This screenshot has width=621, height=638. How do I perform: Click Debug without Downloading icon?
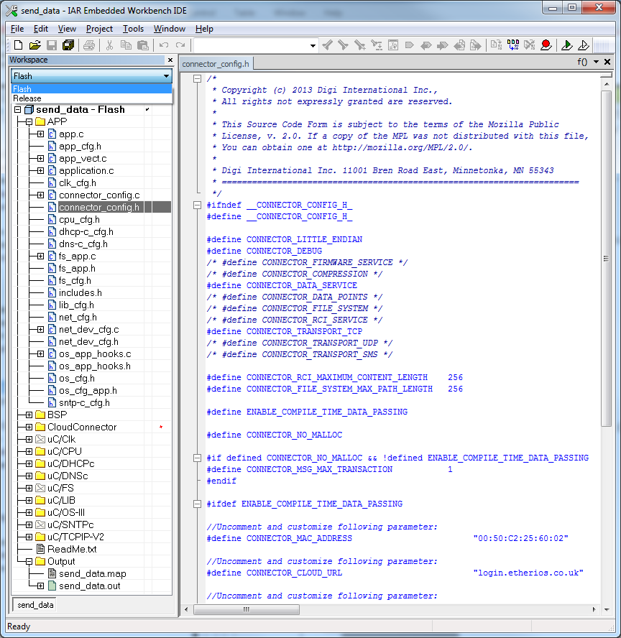coord(584,45)
